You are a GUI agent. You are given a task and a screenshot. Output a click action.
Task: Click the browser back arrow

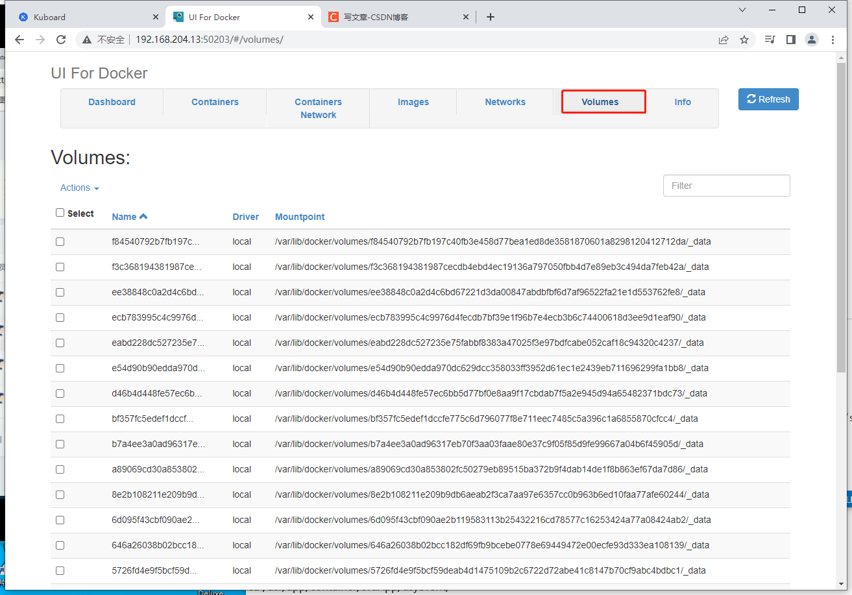pyautogui.click(x=19, y=40)
